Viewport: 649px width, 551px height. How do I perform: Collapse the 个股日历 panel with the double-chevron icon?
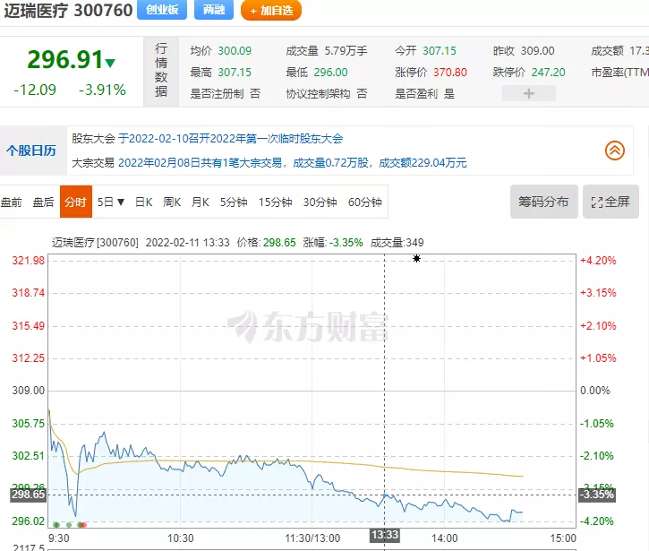[615, 151]
